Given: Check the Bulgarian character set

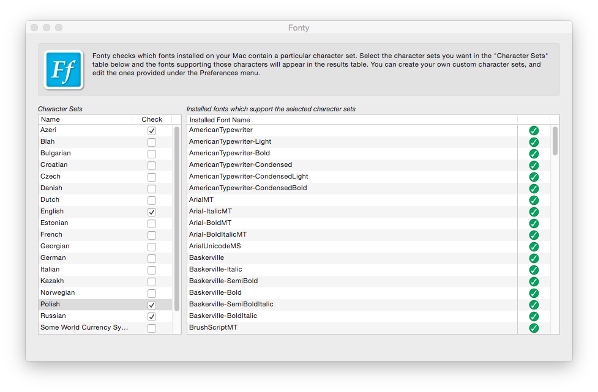Looking at the screenshot, I should click(152, 154).
